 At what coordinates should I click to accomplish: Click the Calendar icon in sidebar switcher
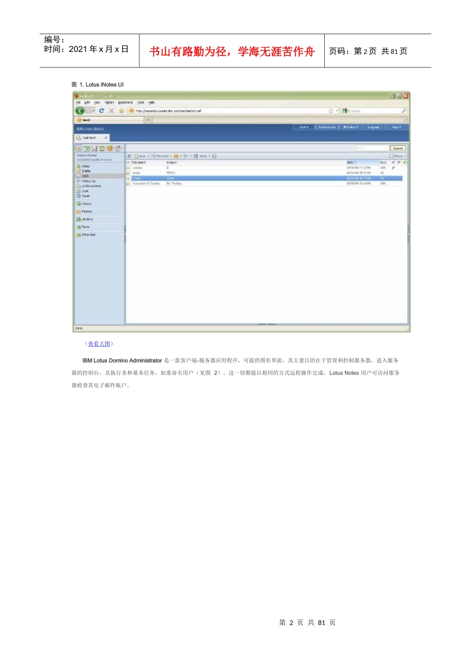[x=87, y=148]
